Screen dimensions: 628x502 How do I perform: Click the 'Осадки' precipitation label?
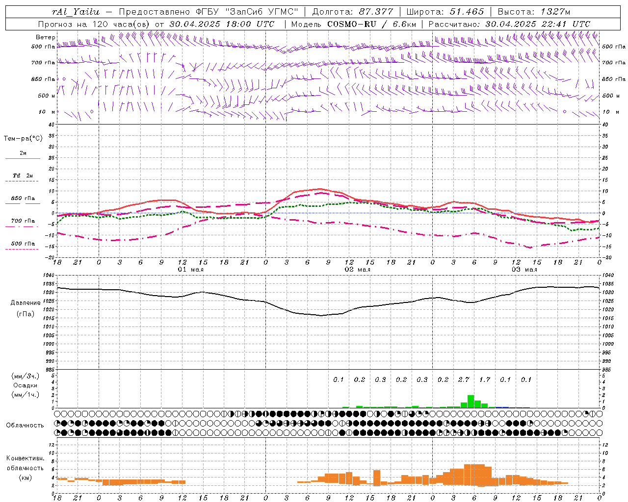pyautogui.click(x=26, y=385)
